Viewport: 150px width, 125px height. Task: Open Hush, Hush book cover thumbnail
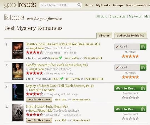(18, 113)
